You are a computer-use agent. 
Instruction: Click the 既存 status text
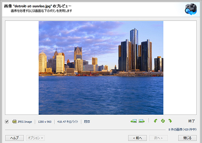(87, 122)
